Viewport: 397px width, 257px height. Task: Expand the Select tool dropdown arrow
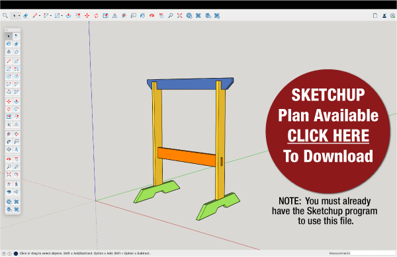pos(19,16)
